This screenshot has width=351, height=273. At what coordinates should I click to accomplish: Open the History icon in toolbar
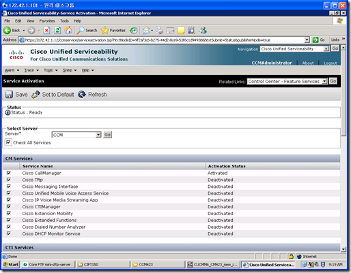pyautogui.click(x=134, y=30)
